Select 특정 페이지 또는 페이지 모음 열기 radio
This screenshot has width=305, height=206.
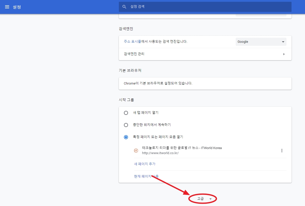pos(126,137)
